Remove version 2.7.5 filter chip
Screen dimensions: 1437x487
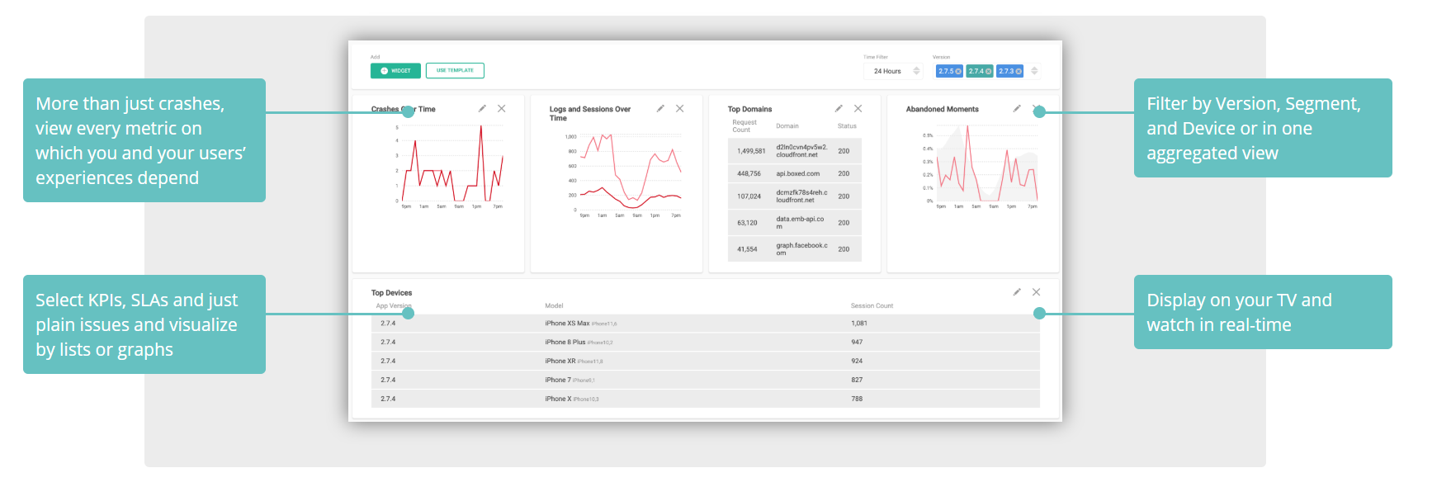pyautogui.click(x=958, y=72)
